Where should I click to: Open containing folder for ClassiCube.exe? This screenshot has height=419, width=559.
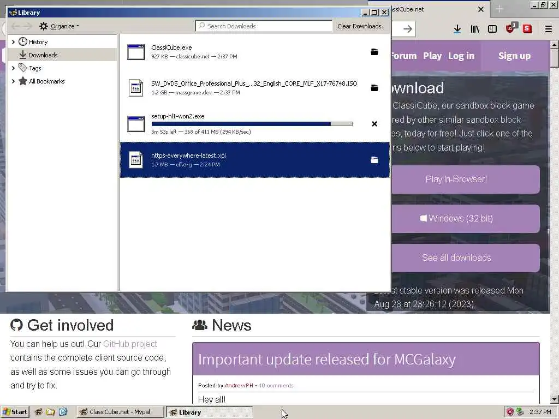[x=374, y=52]
